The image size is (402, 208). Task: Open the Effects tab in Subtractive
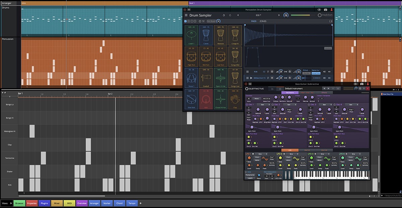324,92
